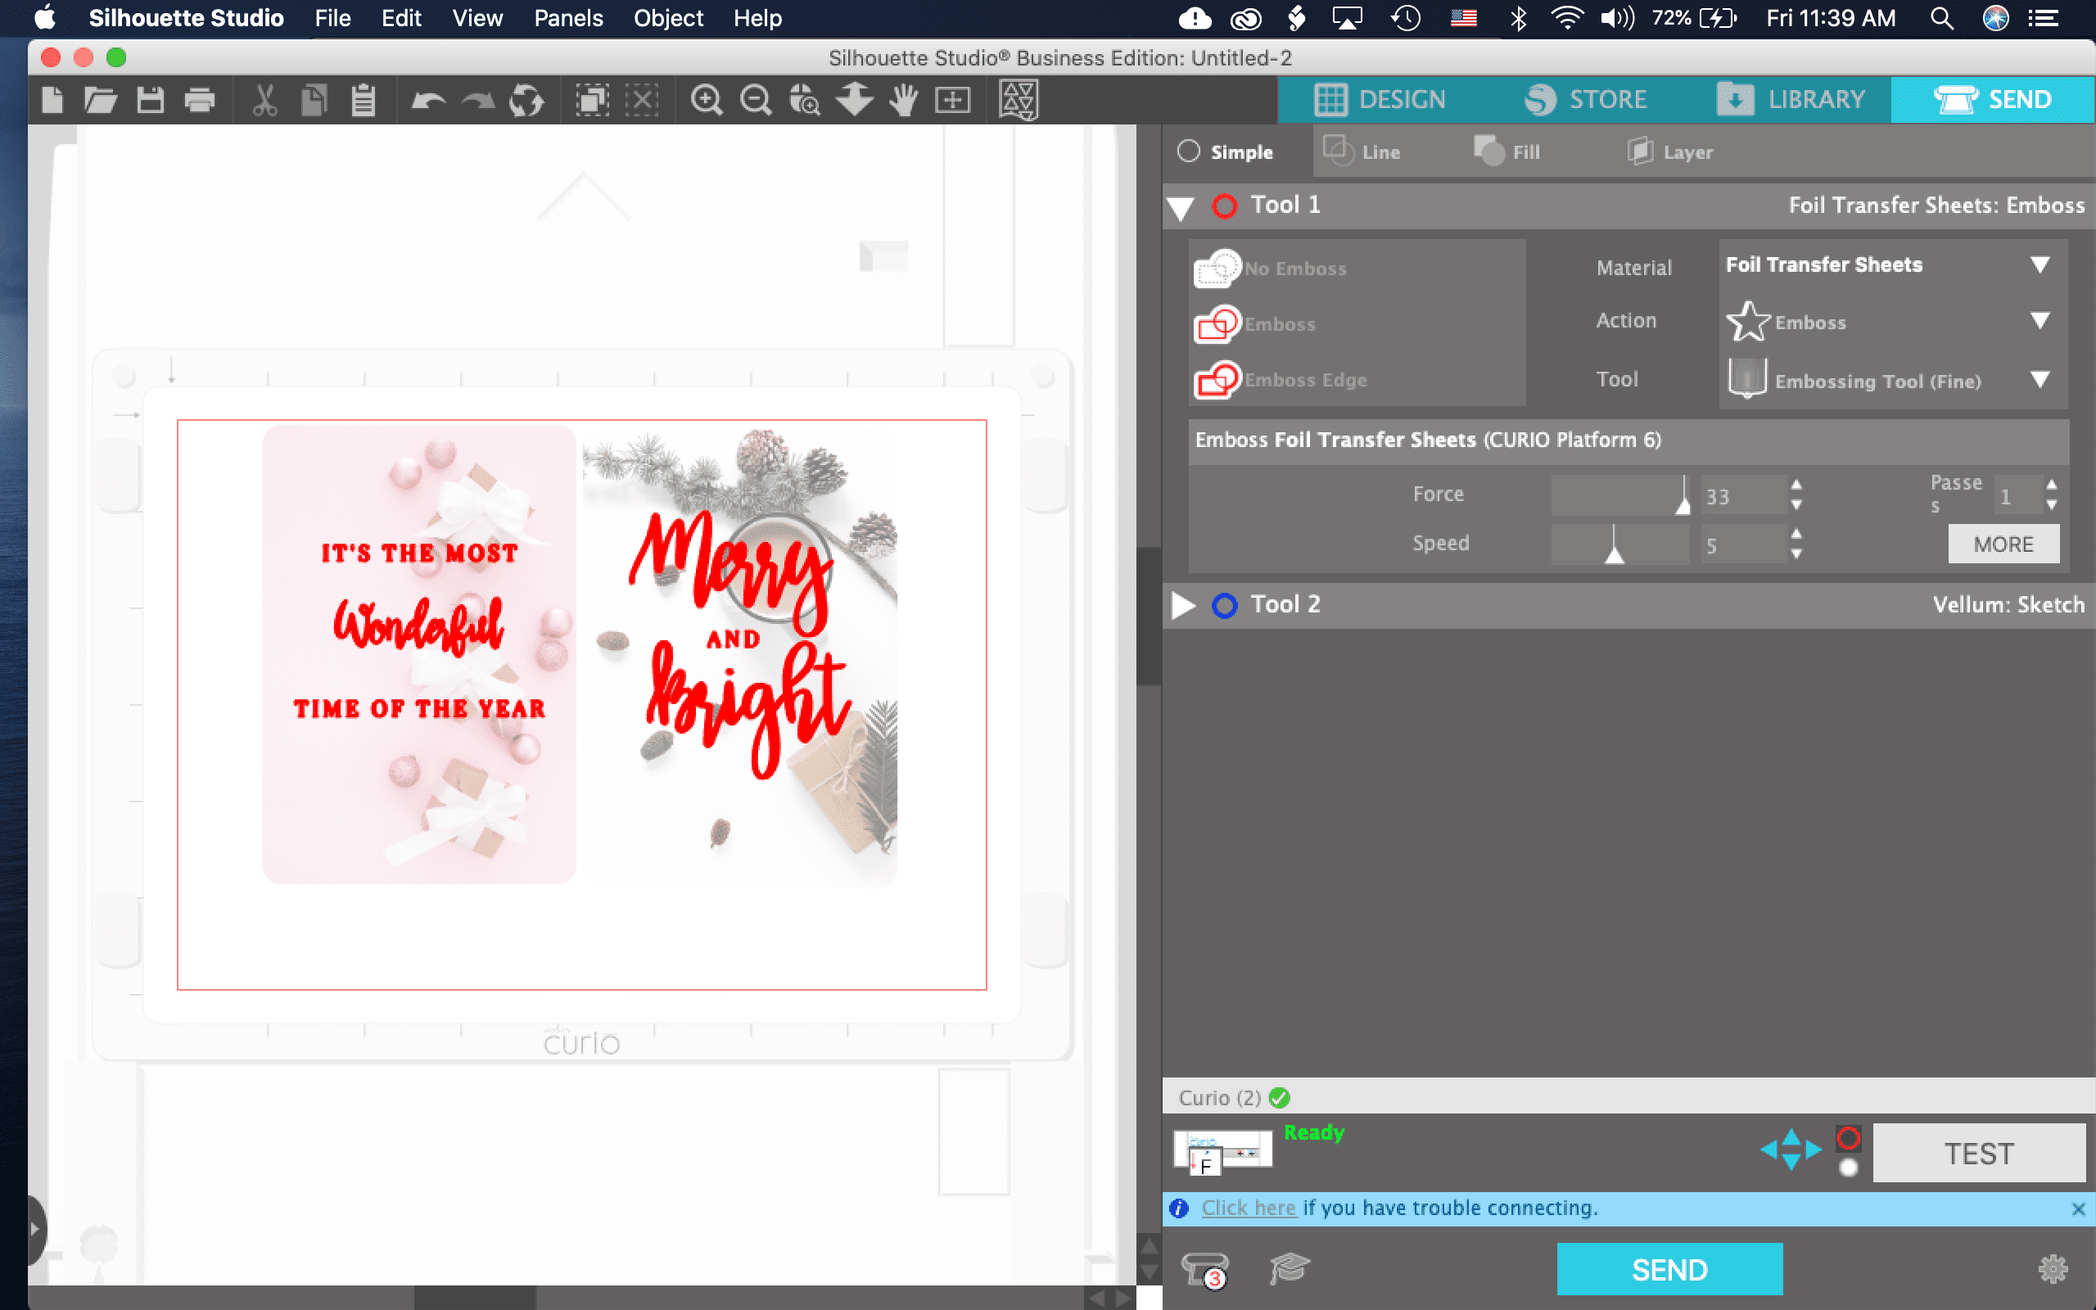The width and height of the screenshot is (2096, 1310).
Task: Click the Print toolbar icon
Action: 200,101
